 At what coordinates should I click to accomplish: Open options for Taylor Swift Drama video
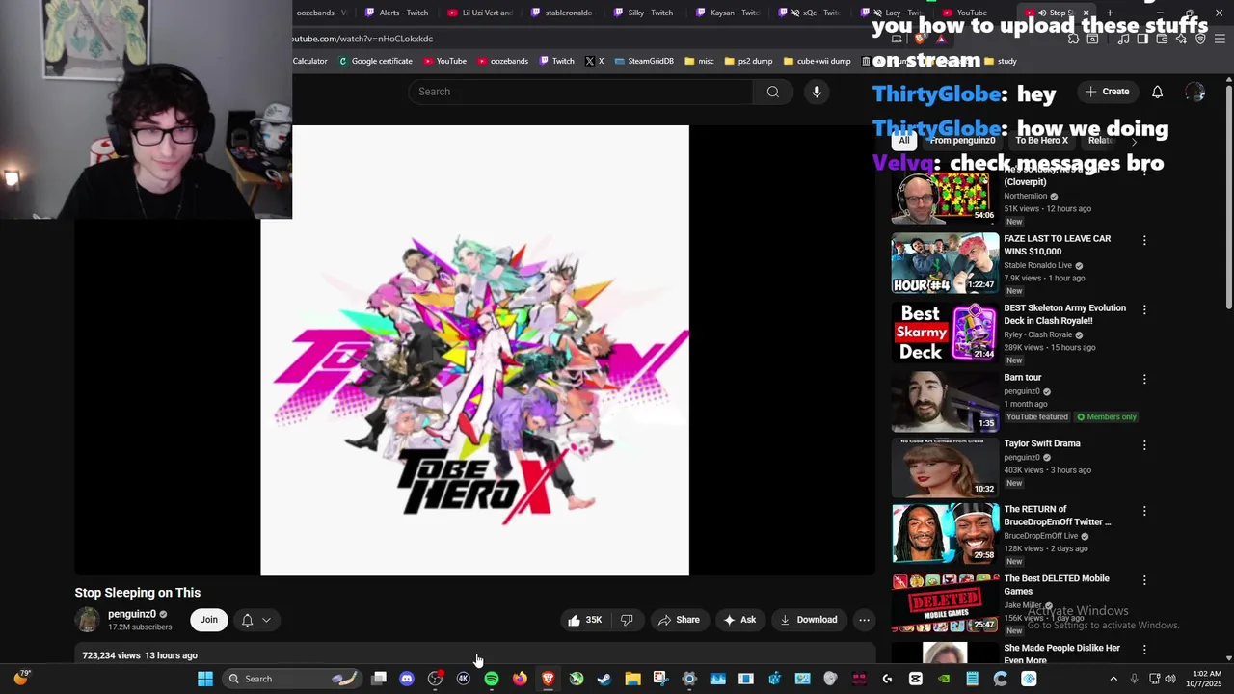tap(1144, 445)
